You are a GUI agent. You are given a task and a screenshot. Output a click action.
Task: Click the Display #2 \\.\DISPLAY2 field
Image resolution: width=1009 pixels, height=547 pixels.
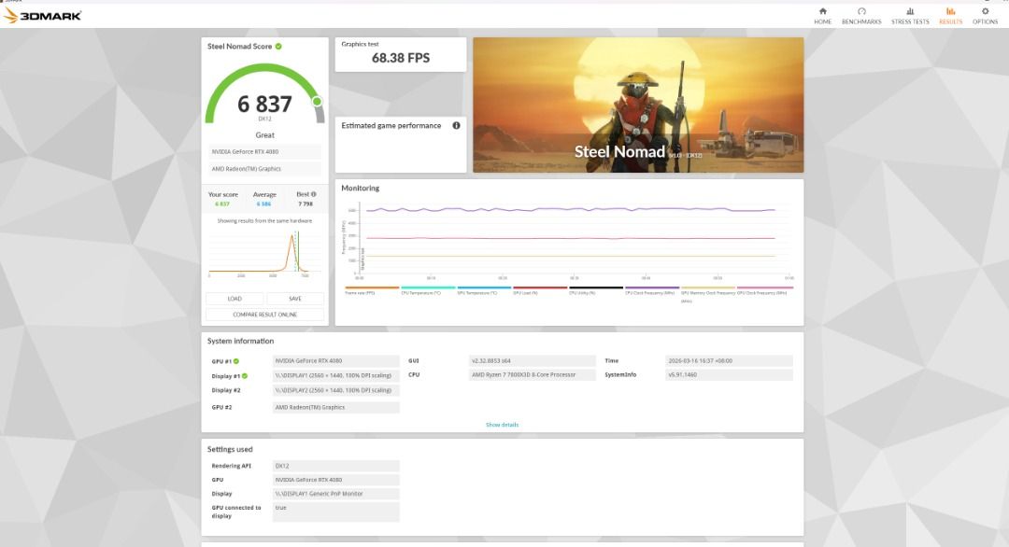tap(336, 390)
